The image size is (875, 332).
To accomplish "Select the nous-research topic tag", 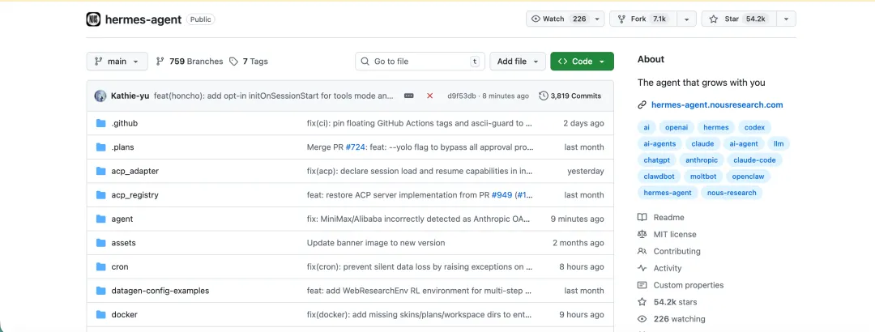I will (731, 193).
